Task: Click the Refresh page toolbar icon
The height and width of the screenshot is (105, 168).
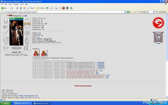Action: click(21, 8)
